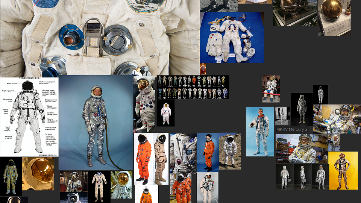Select the gold helmet museum photo

point(334,18)
